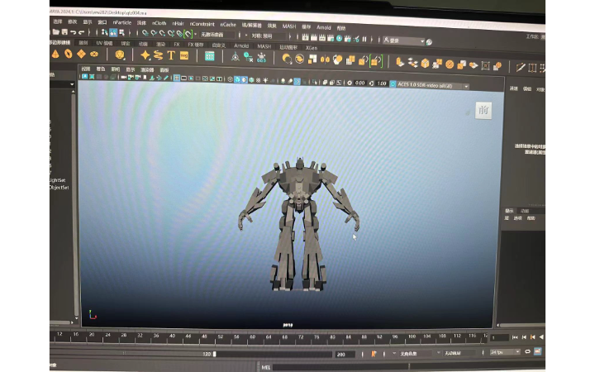Open the Arnold menu in menu bar
595x372 pixels.
[324, 27]
